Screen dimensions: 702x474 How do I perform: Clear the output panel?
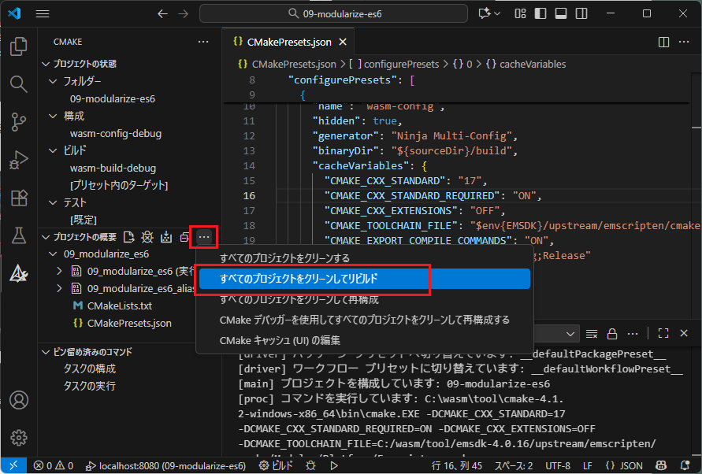point(592,334)
